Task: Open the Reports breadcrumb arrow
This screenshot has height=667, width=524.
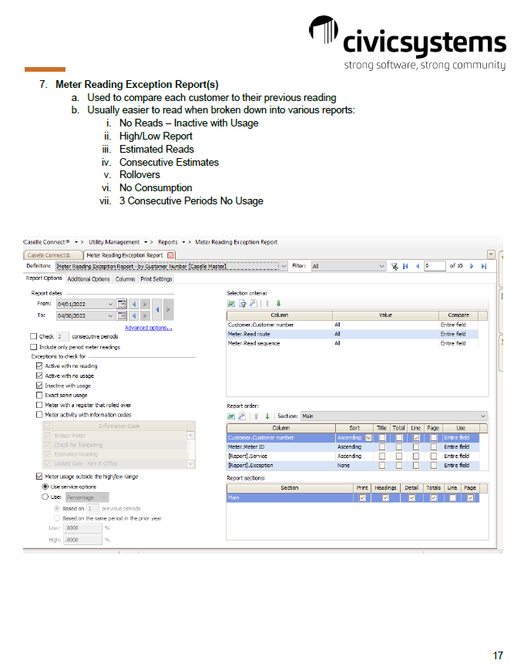Action: (184, 242)
